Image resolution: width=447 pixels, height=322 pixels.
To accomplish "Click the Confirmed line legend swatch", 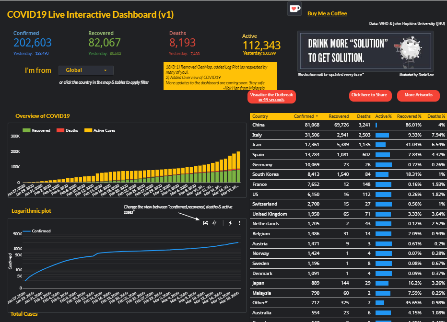I will [26, 231].
